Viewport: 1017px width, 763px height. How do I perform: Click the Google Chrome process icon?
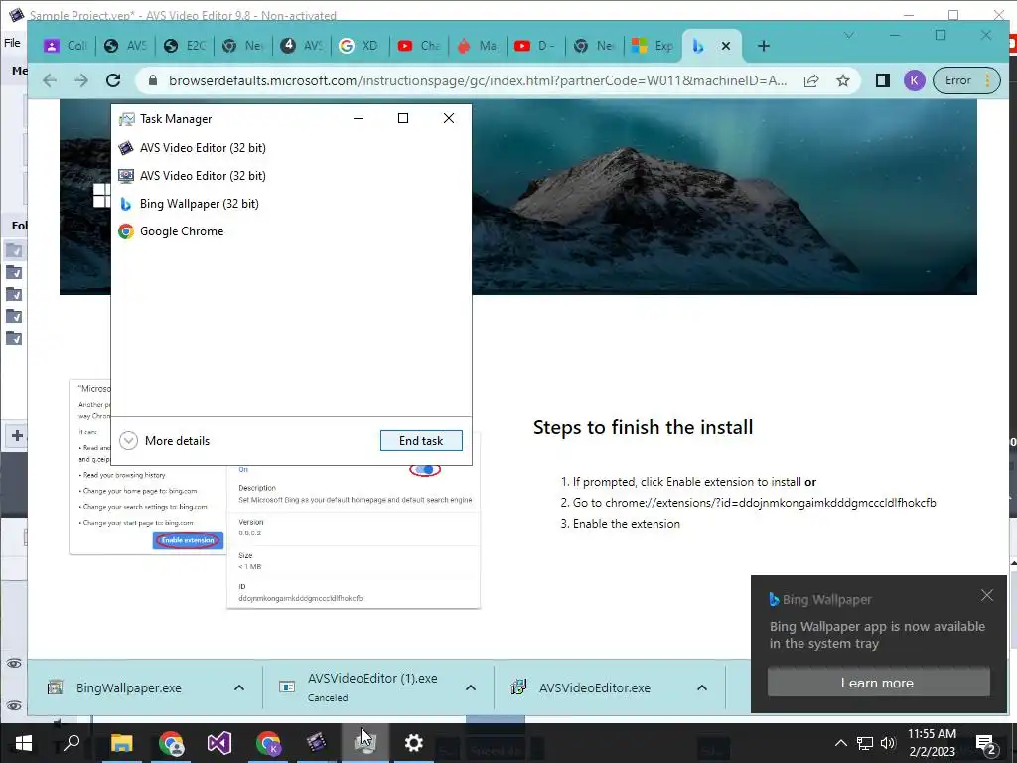pos(126,231)
